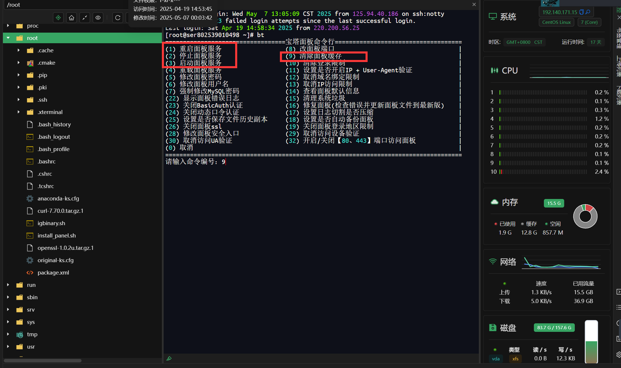
Task: Expand the proc folder in the tree
Action: pos(7,26)
